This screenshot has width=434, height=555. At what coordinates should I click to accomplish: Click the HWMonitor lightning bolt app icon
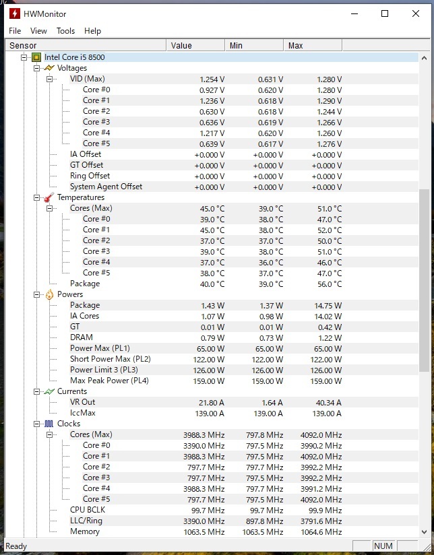pos(13,13)
